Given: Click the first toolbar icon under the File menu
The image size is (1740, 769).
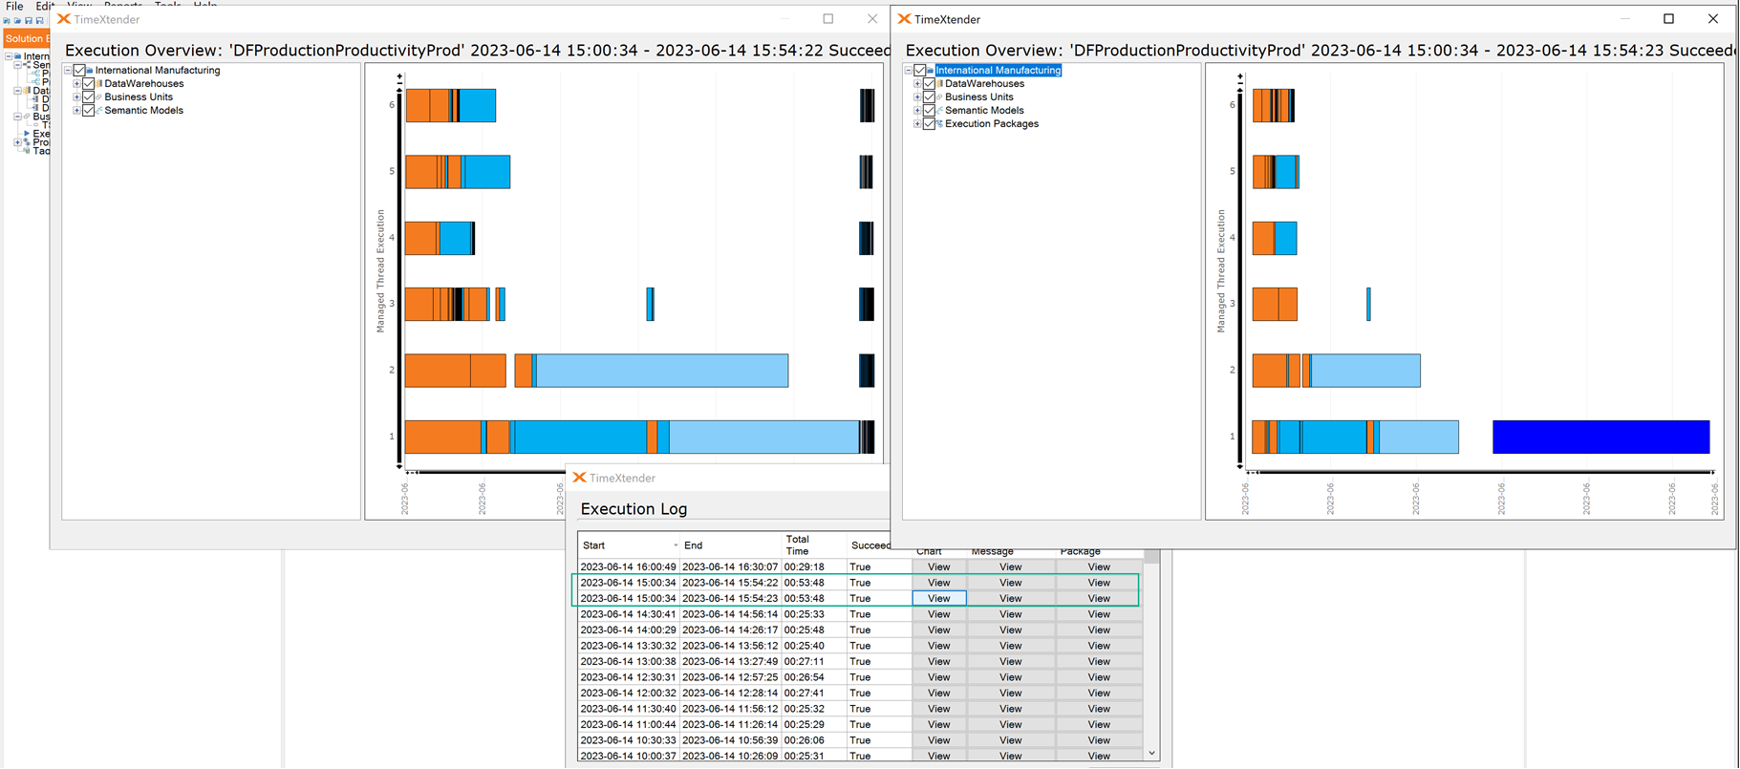Looking at the screenshot, I should tap(7, 20).
